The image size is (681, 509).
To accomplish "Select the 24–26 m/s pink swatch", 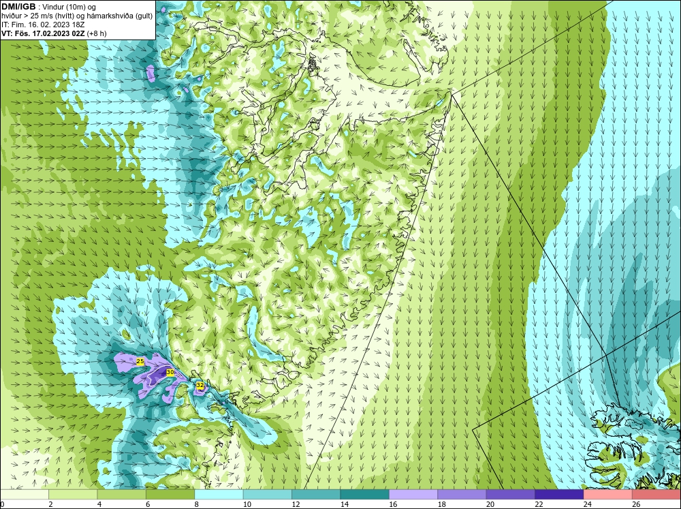I will 608,494.
